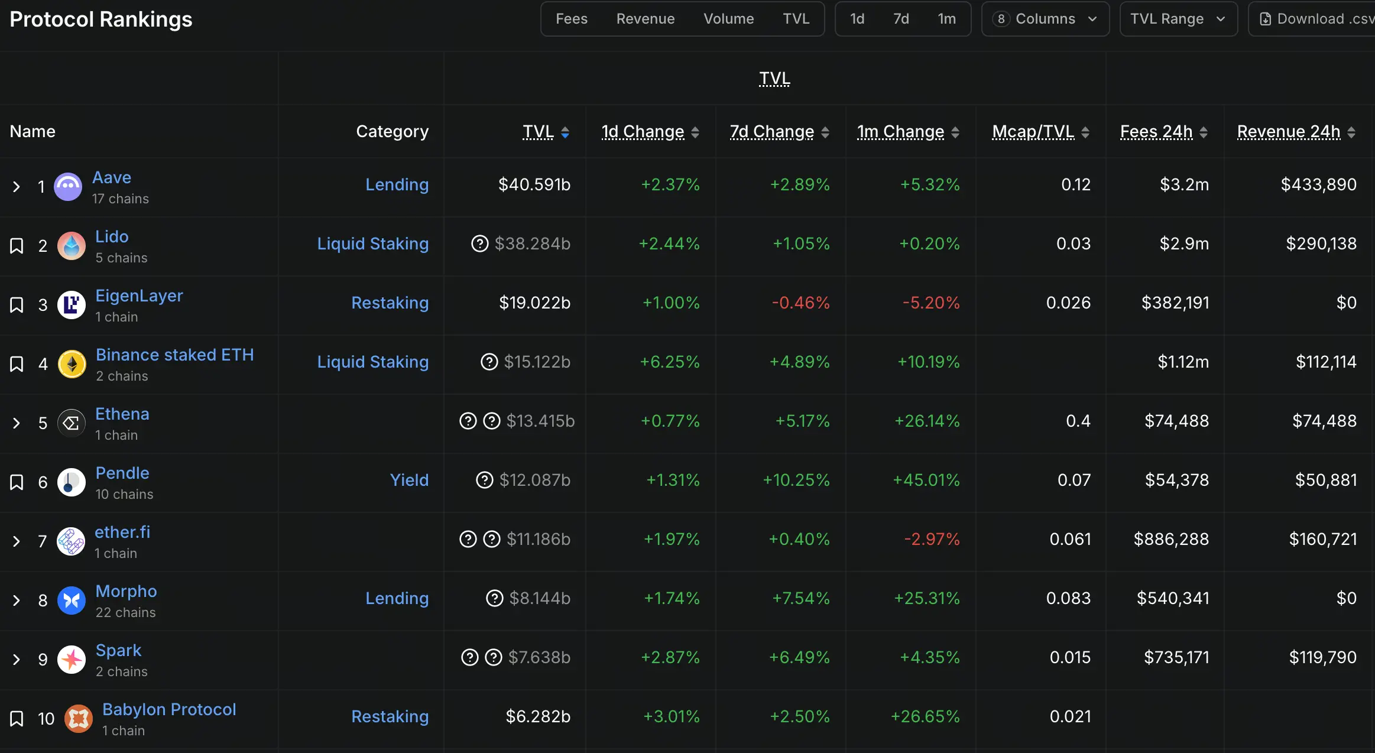
Task: Click the Pendle protocol logo
Action: [x=72, y=482]
